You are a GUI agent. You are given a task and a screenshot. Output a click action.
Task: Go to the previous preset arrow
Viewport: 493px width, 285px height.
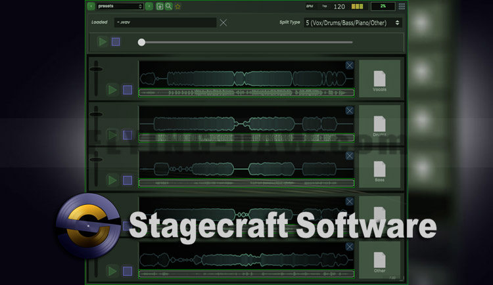[x=91, y=7]
